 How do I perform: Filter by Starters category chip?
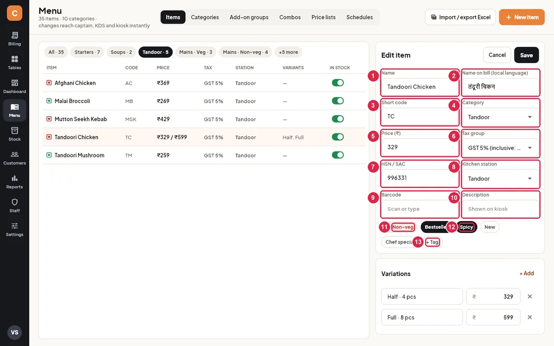[x=87, y=52]
